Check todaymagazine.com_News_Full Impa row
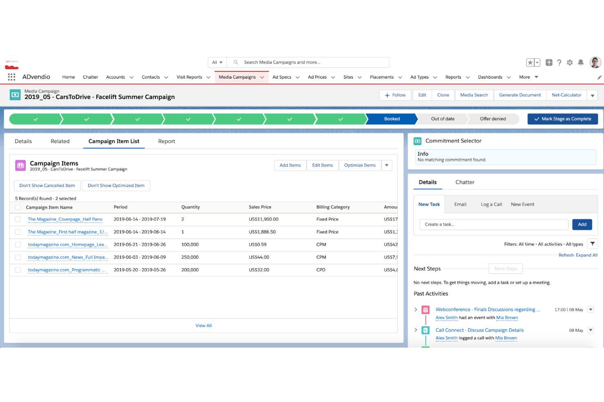This screenshot has width=604, height=402. coord(18,257)
